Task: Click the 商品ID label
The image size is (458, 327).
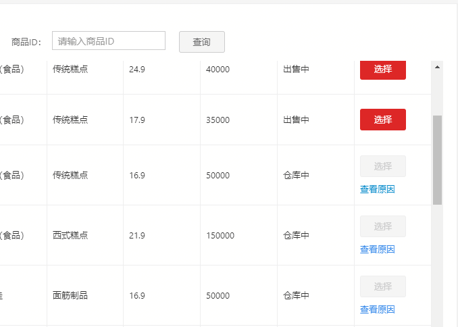Action: (x=26, y=42)
